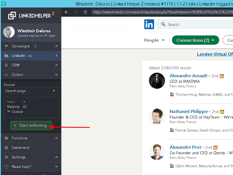
Task: Go back with the browser back arrow
Action: click(66, 12)
